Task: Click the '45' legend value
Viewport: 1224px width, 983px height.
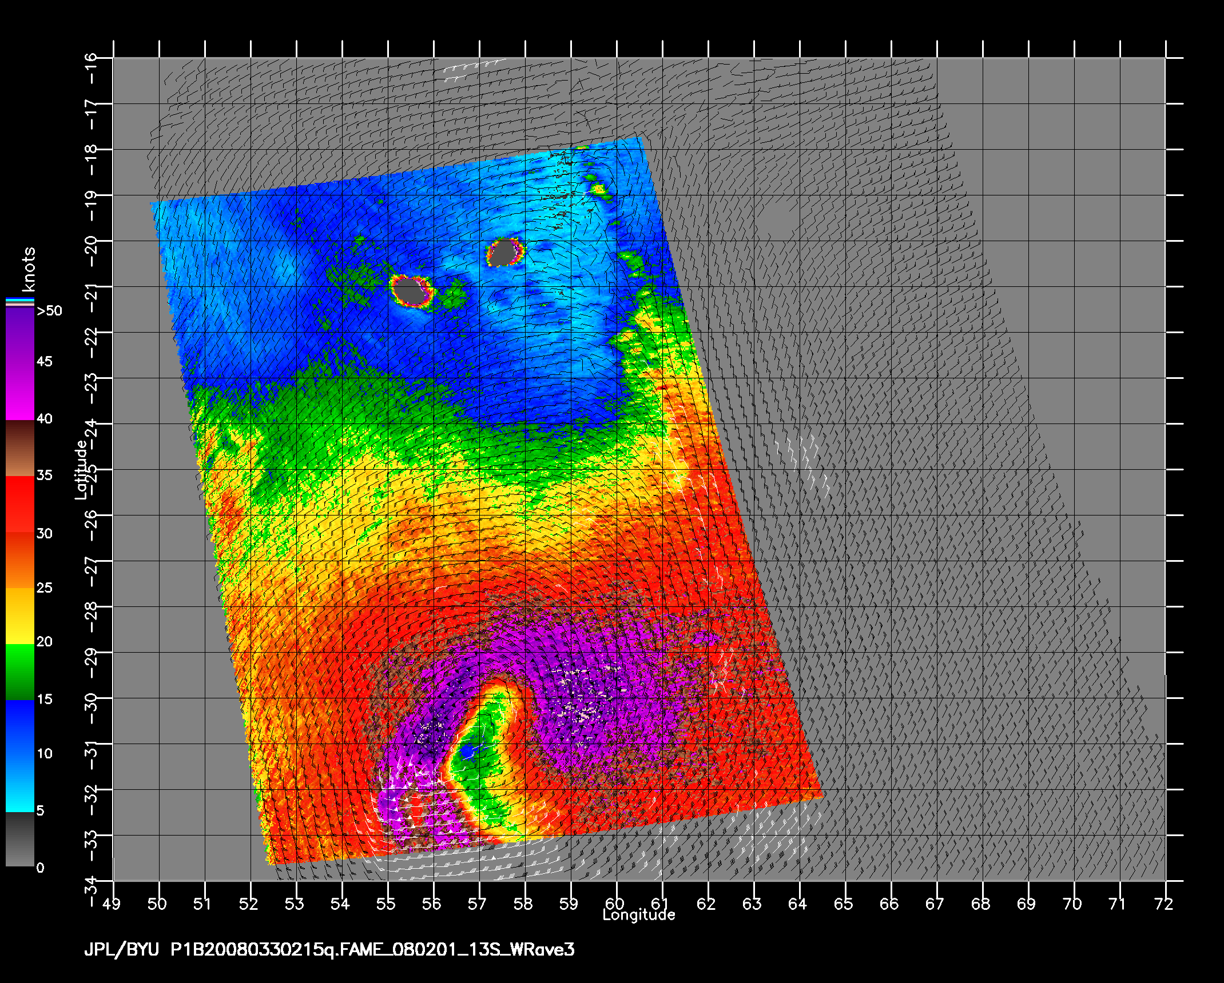Action: tap(45, 361)
